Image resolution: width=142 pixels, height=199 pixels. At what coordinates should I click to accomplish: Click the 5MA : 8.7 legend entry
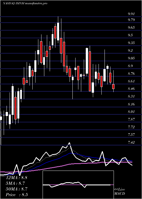(x=15, y=183)
